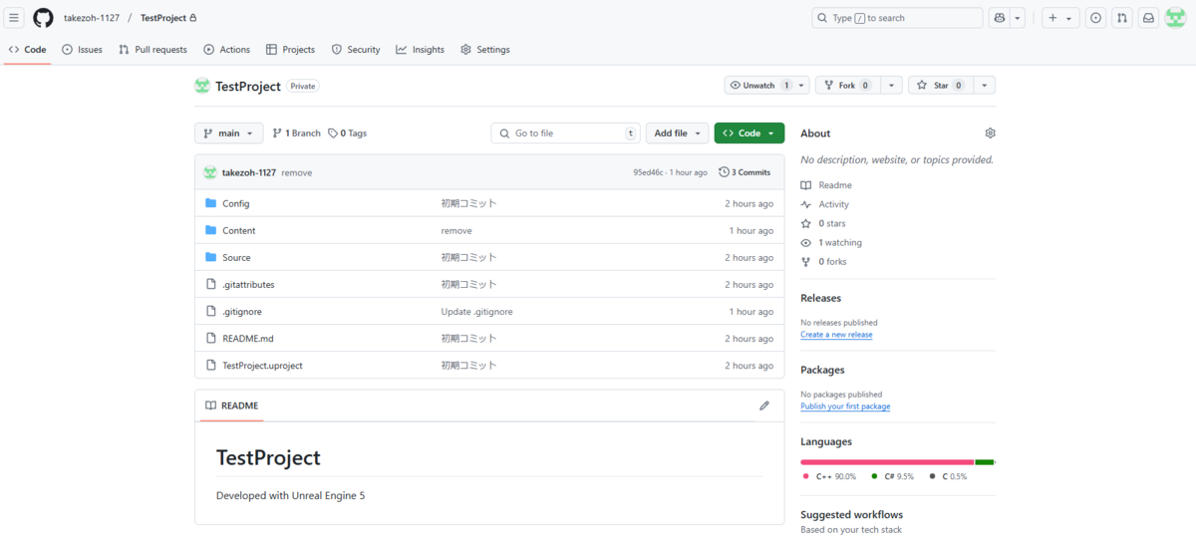Open the green Code dropdown
Screen dimensions: 1196x538
tap(749, 133)
